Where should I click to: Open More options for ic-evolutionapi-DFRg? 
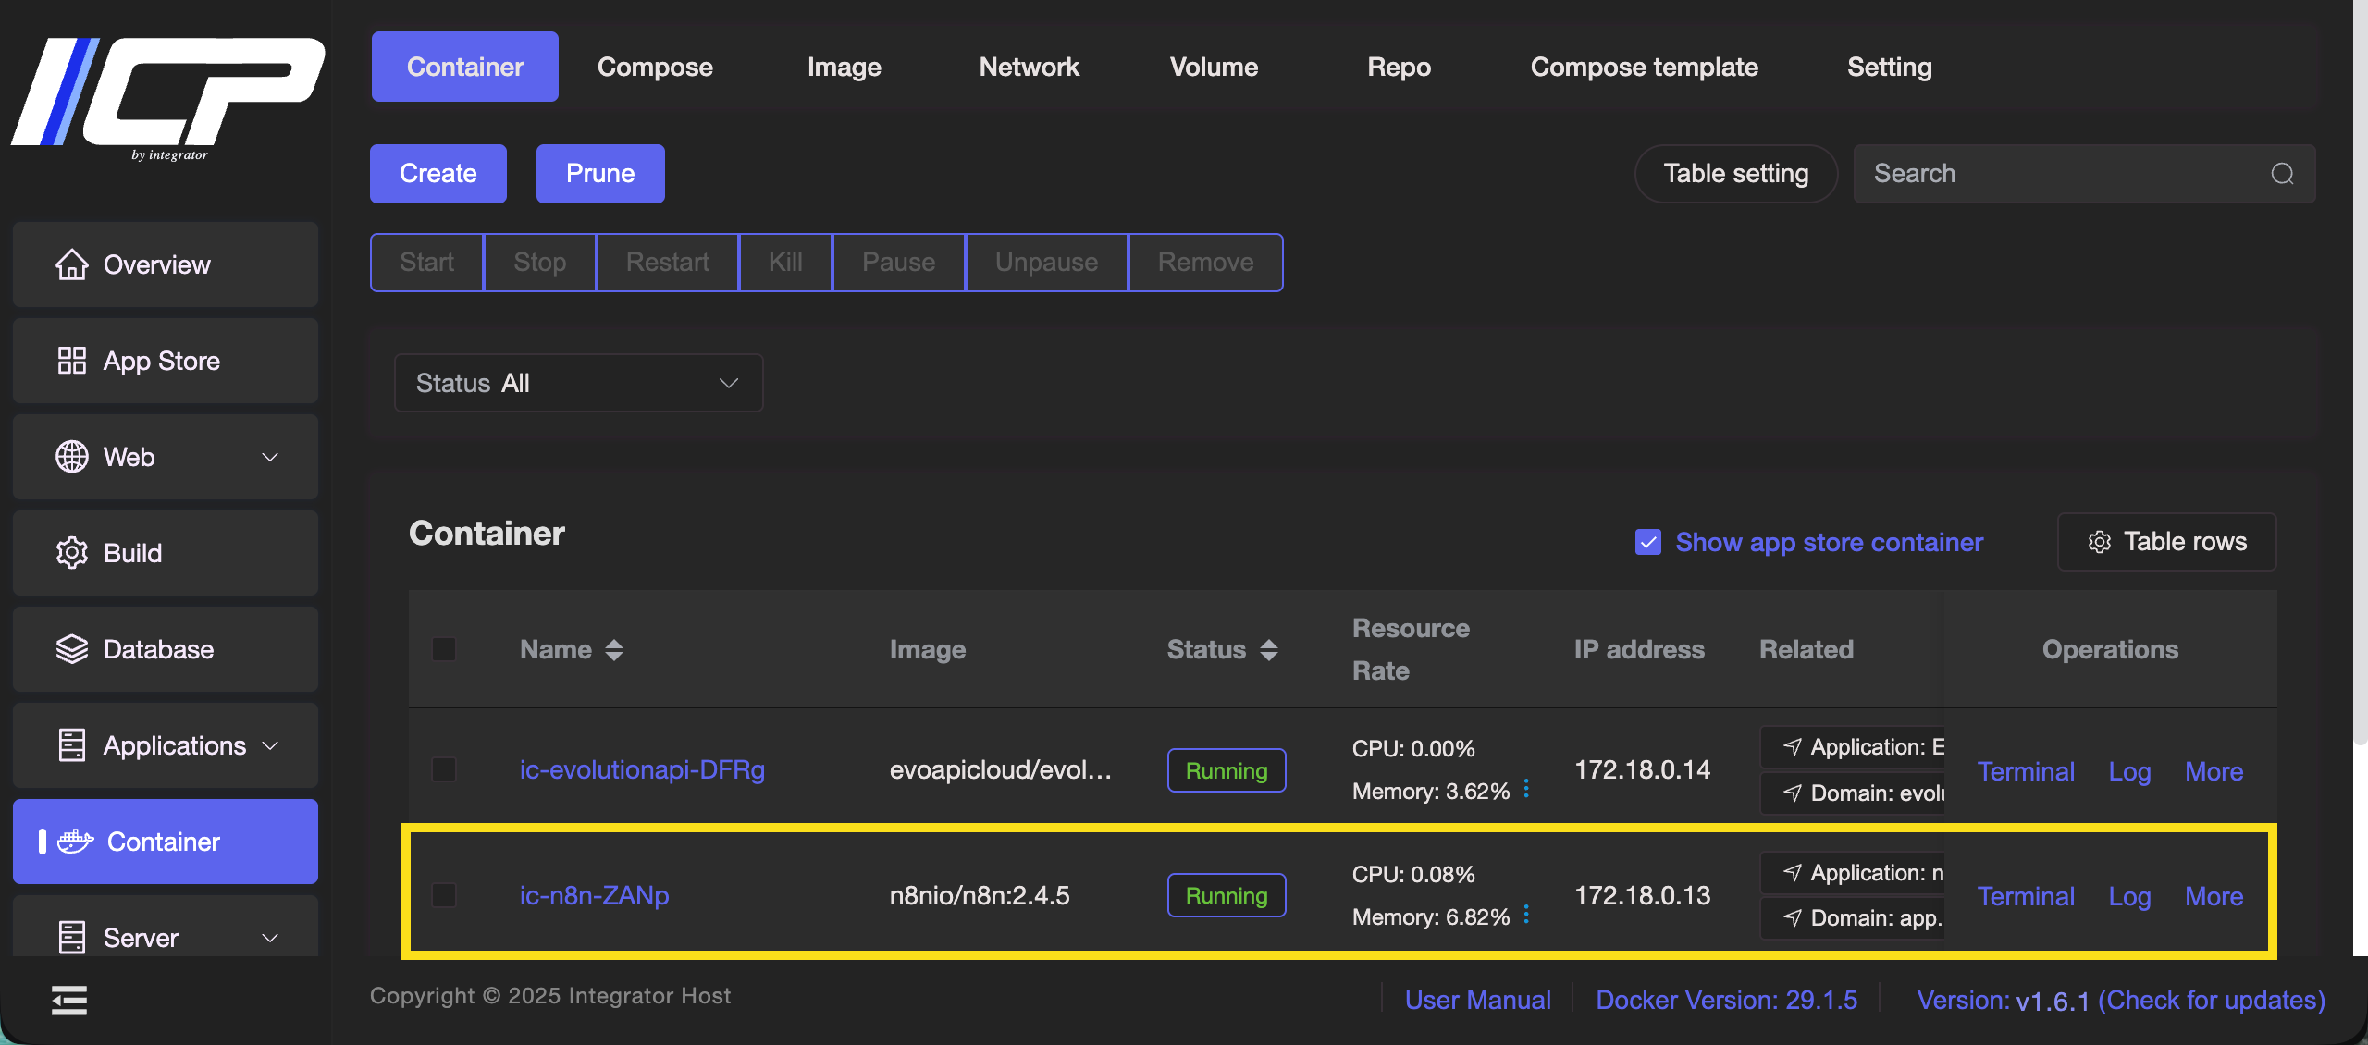2214,771
